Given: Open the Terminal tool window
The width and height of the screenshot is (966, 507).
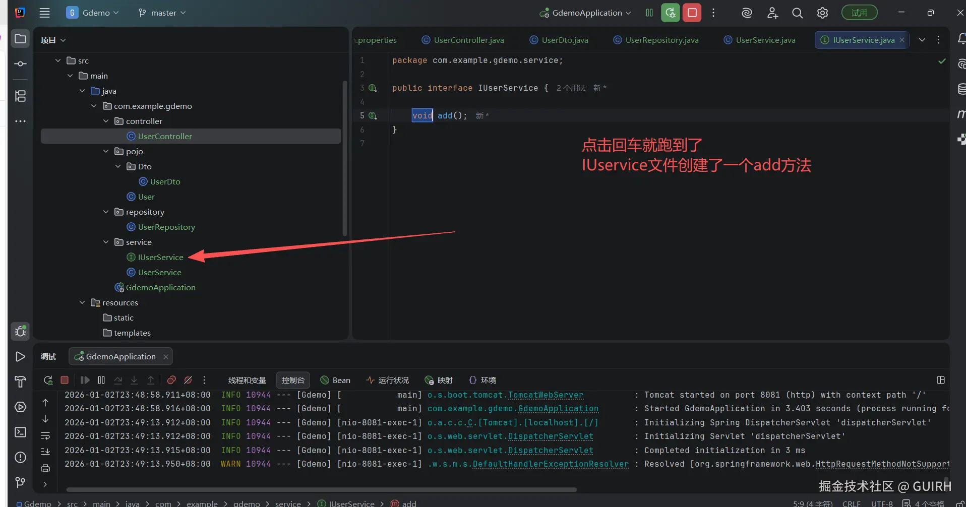Looking at the screenshot, I should click(20, 432).
